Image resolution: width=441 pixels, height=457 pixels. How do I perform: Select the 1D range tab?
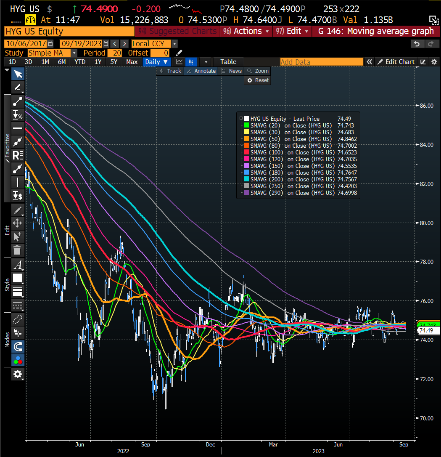coord(12,62)
